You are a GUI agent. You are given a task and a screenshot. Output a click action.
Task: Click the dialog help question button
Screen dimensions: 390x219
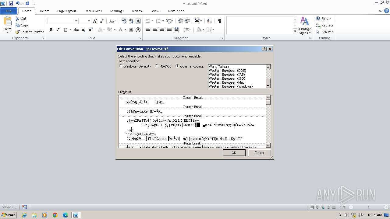tap(264, 49)
